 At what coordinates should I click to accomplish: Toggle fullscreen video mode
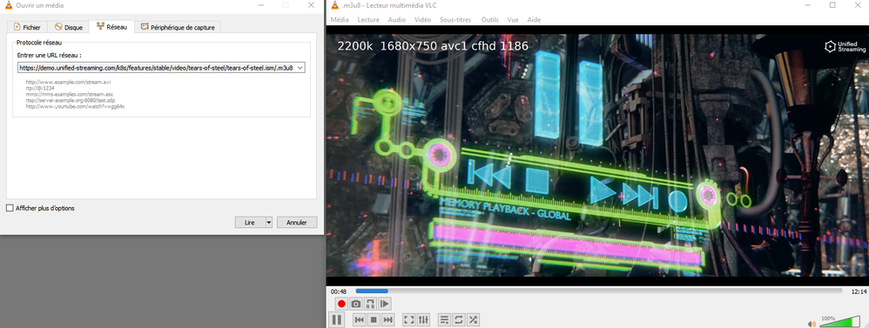pyautogui.click(x=409, y=319)
